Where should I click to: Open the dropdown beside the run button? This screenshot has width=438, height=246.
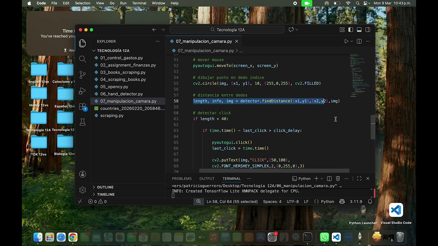[x=352, y=41]
